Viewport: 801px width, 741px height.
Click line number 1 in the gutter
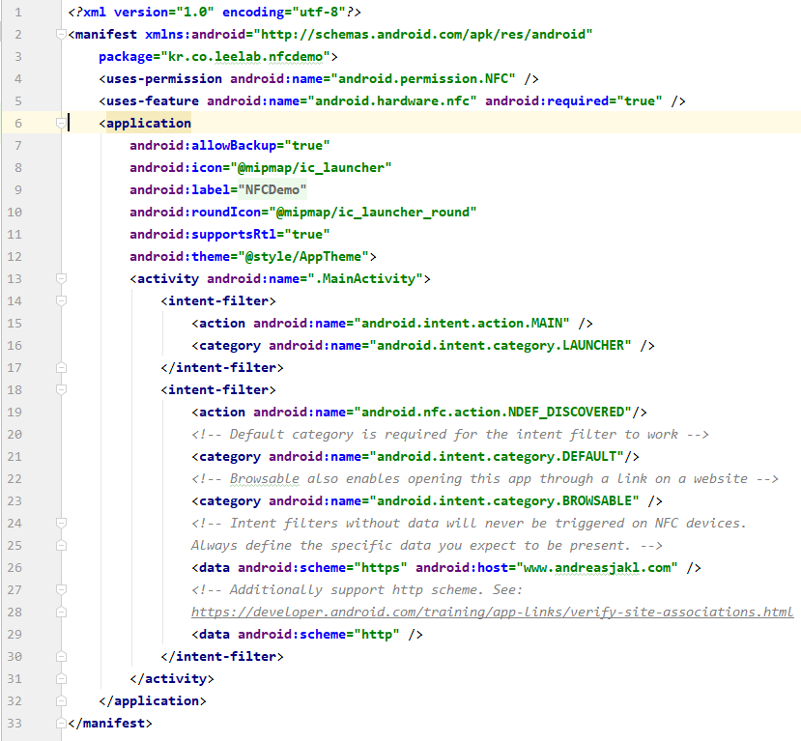18,13
